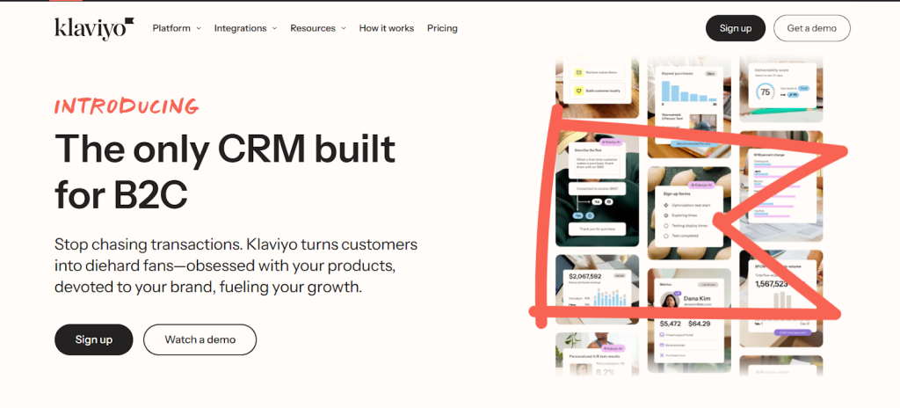900x408 pixels.
Task: Click the 'RFM percent change' title
Action: 769,155
